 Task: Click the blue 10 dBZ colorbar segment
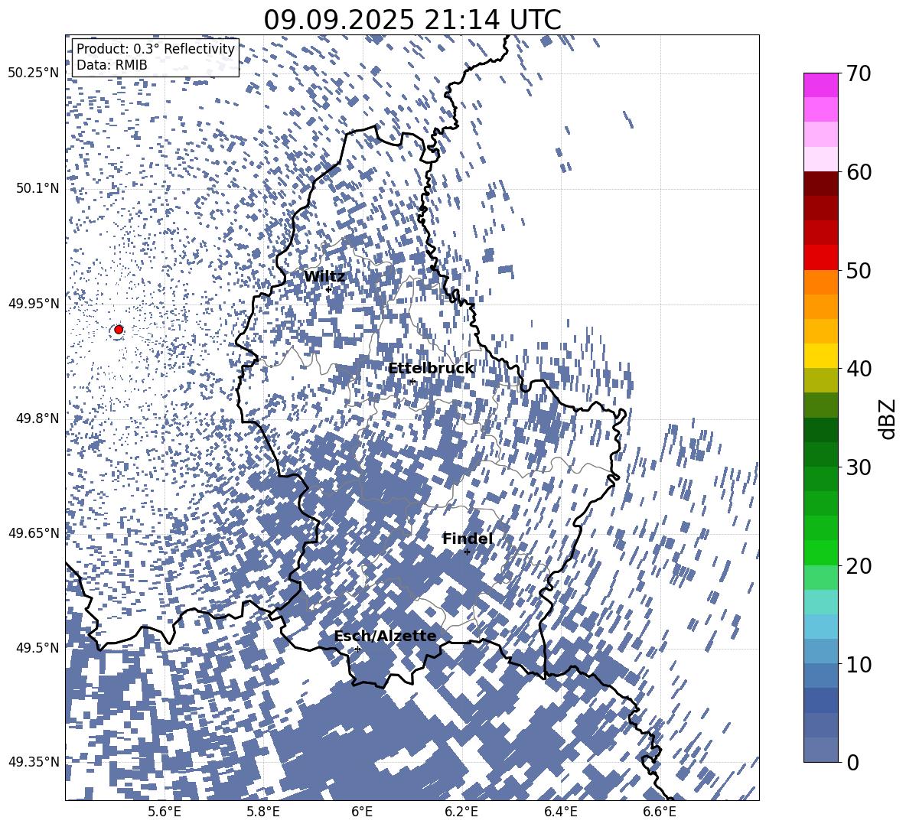coord(820,652)
